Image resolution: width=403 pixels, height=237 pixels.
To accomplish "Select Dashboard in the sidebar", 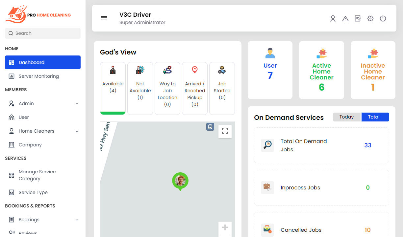I will [31, 62].
